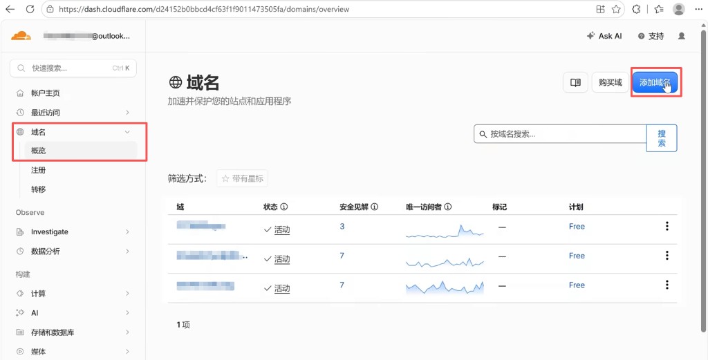Open actions menu for second domain row
The width and height of the screenshot is (708, 360).
667,256
